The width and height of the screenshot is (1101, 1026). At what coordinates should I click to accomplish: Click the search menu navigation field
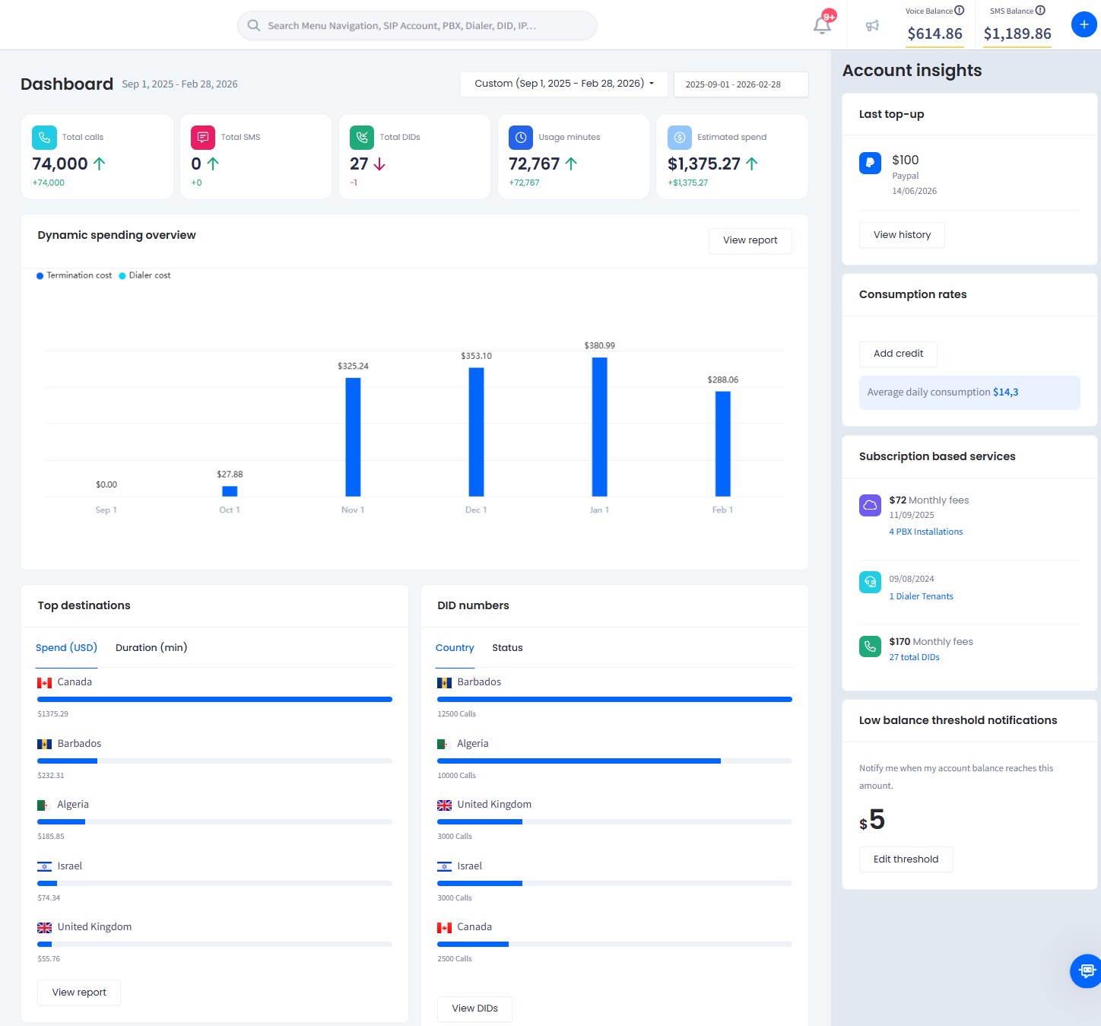[417, 25]
